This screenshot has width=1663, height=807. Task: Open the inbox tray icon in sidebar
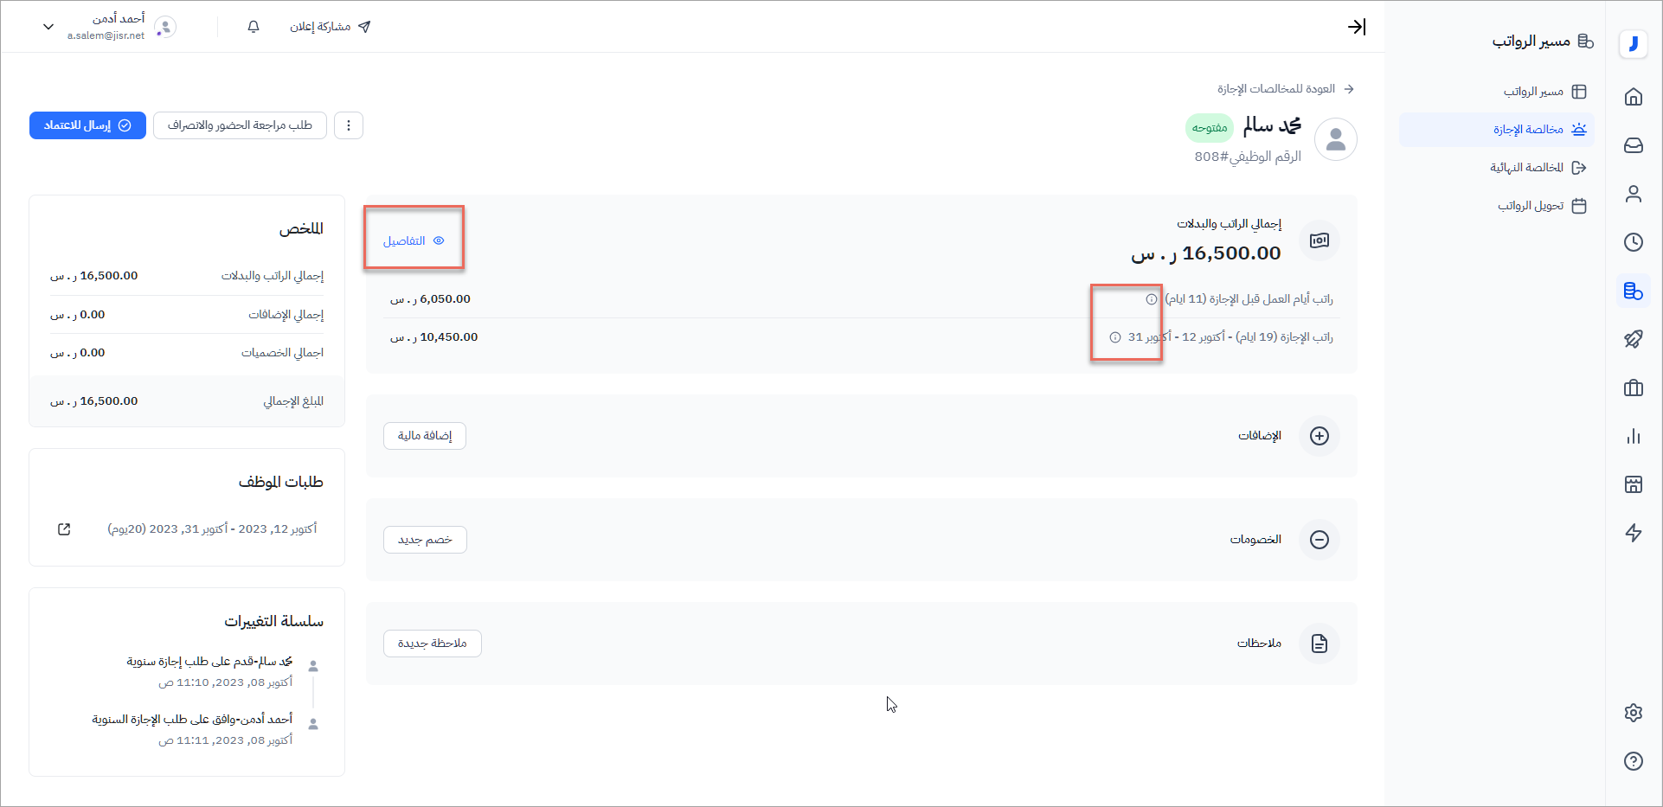1633,145
